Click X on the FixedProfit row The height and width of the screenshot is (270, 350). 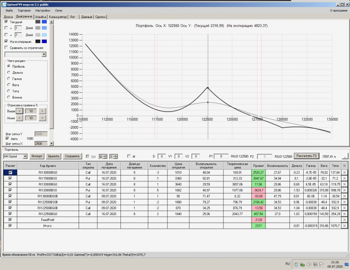[345, 220]
